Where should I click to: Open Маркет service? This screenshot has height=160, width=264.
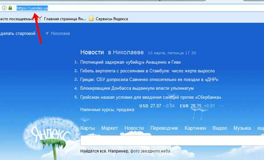(x=110, y=128)
